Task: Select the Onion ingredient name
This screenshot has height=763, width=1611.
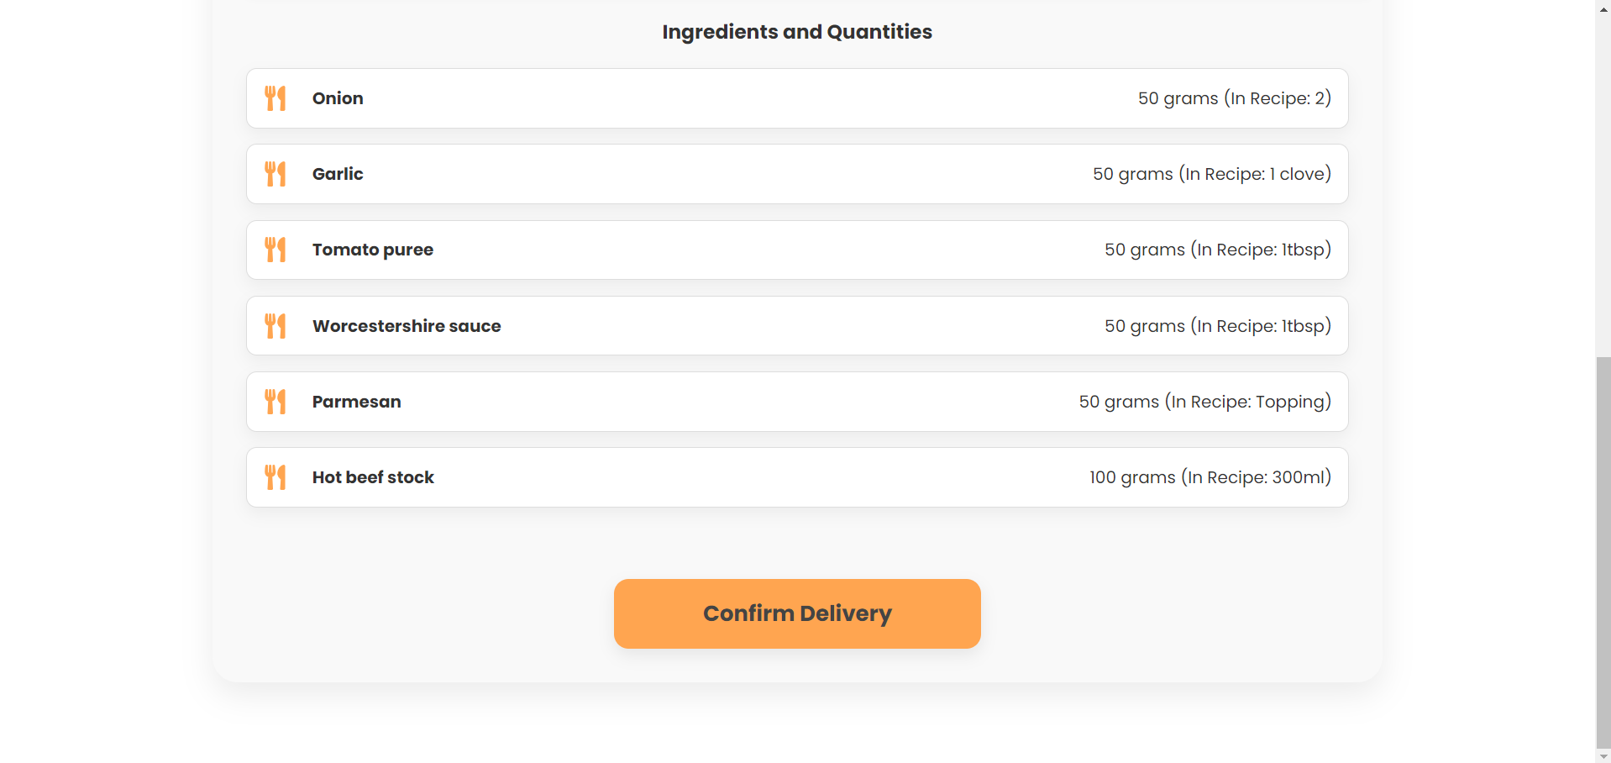Action: (338, 98)
